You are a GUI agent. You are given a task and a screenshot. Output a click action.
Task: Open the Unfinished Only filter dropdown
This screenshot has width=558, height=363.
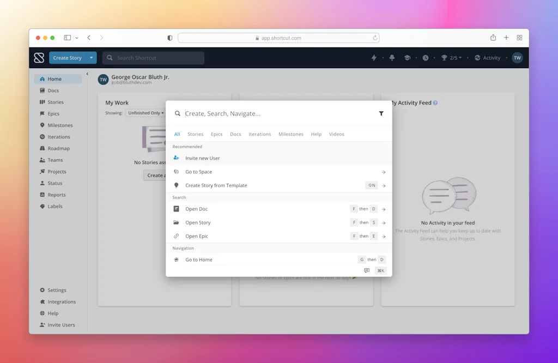click(x=145, y=113)
